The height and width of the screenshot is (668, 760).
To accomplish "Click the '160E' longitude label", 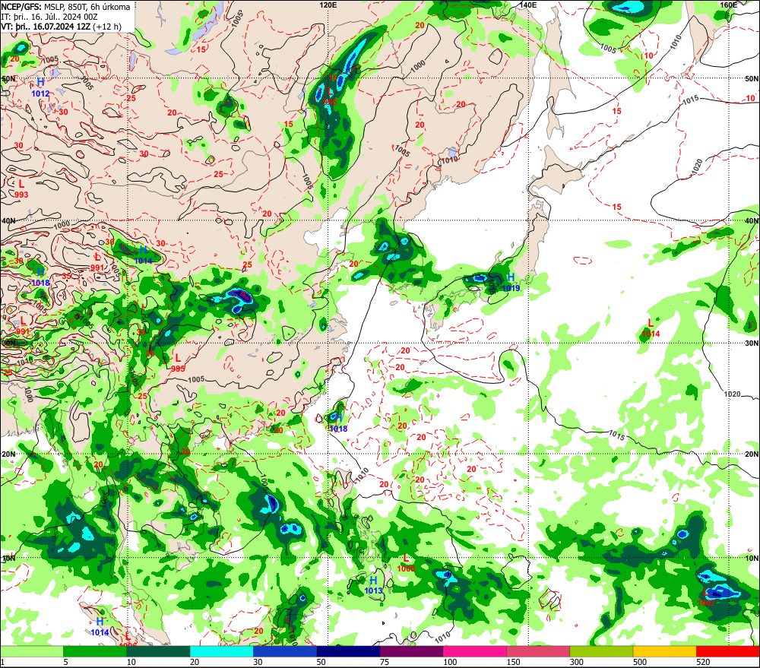I will click(x=728, y=5).
